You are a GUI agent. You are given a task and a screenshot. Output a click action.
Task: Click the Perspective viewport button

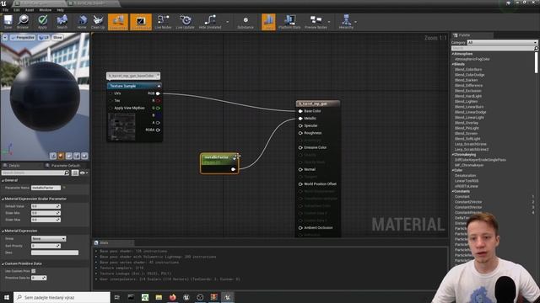click(x=23, y=37)
